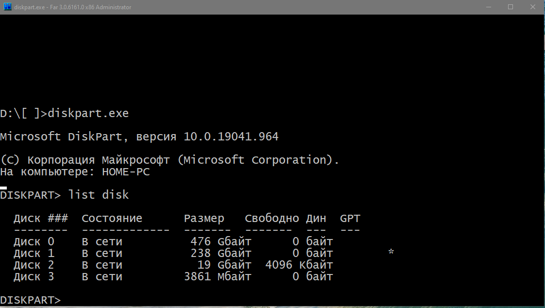Viewport: 545px width, 308px height.
Task: Click the GPT column header
Action: click(x=350, y=218)
